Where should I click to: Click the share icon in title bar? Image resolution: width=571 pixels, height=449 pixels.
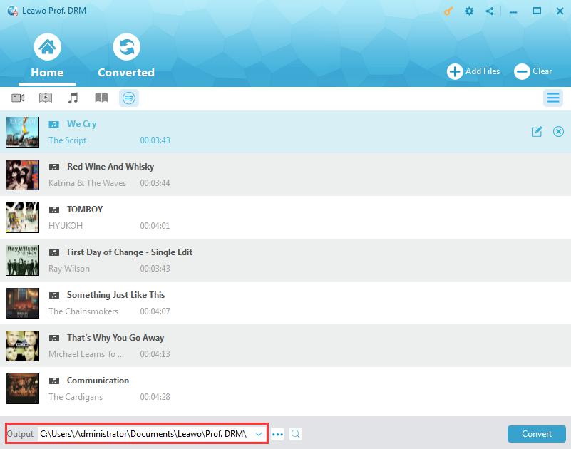490,11
